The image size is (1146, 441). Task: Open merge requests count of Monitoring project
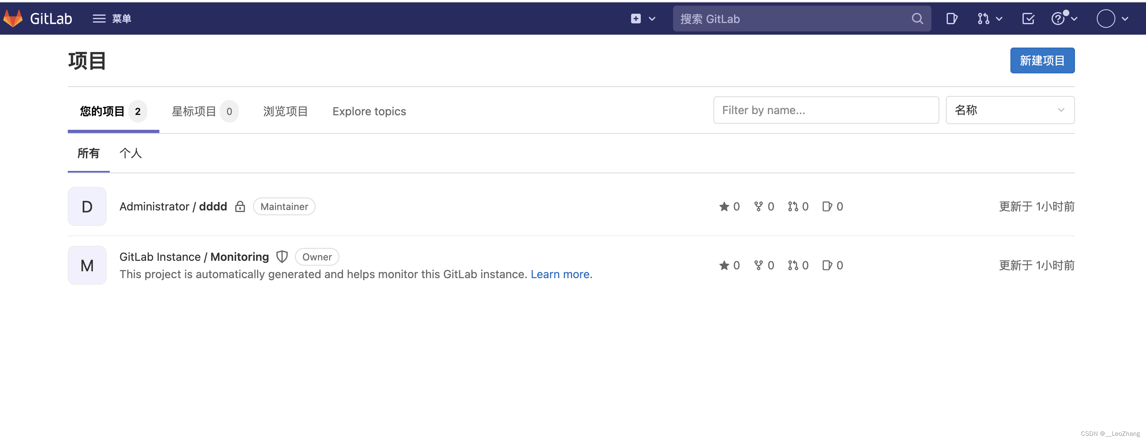(x=798, y=265)
